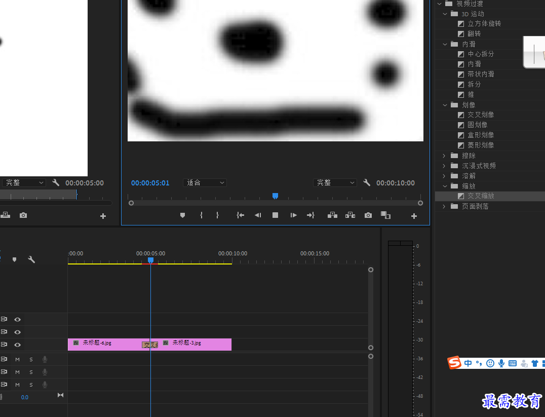Collapse the 划像 folder
This screenshot has height=417, width=545.
(445, 105)
